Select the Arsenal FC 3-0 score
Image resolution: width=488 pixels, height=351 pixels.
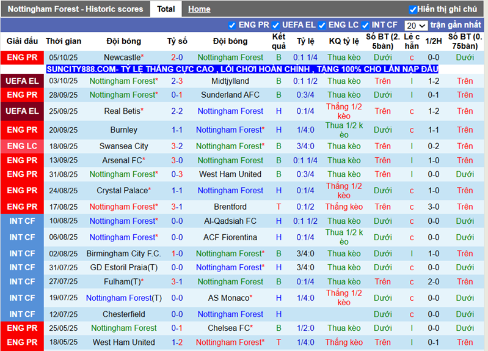[x=177, y=160]
